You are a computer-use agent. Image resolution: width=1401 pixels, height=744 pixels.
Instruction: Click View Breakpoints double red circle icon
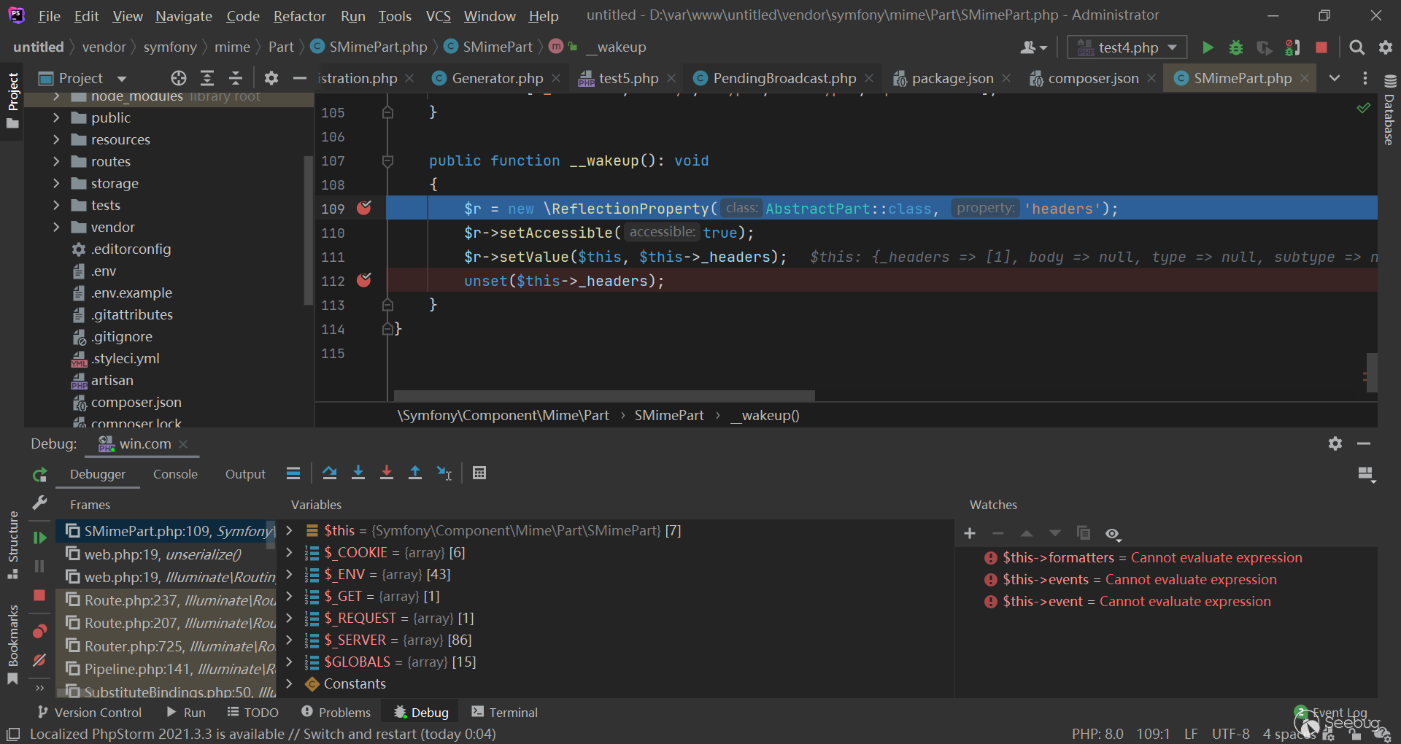pyautogui.click(x=39, y=632)
